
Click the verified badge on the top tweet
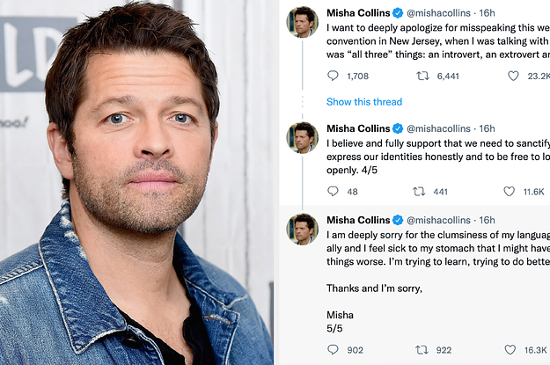398,14
